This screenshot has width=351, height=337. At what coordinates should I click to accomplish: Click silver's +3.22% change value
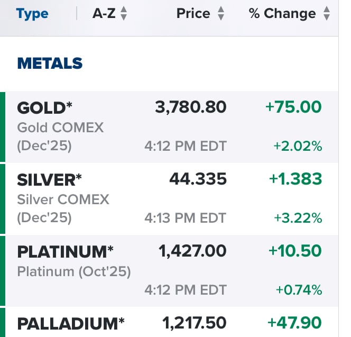tap(298, 218)
